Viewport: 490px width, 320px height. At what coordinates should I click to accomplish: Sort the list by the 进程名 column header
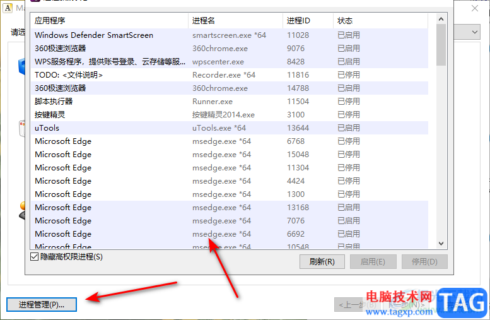(x=236, y=21)
